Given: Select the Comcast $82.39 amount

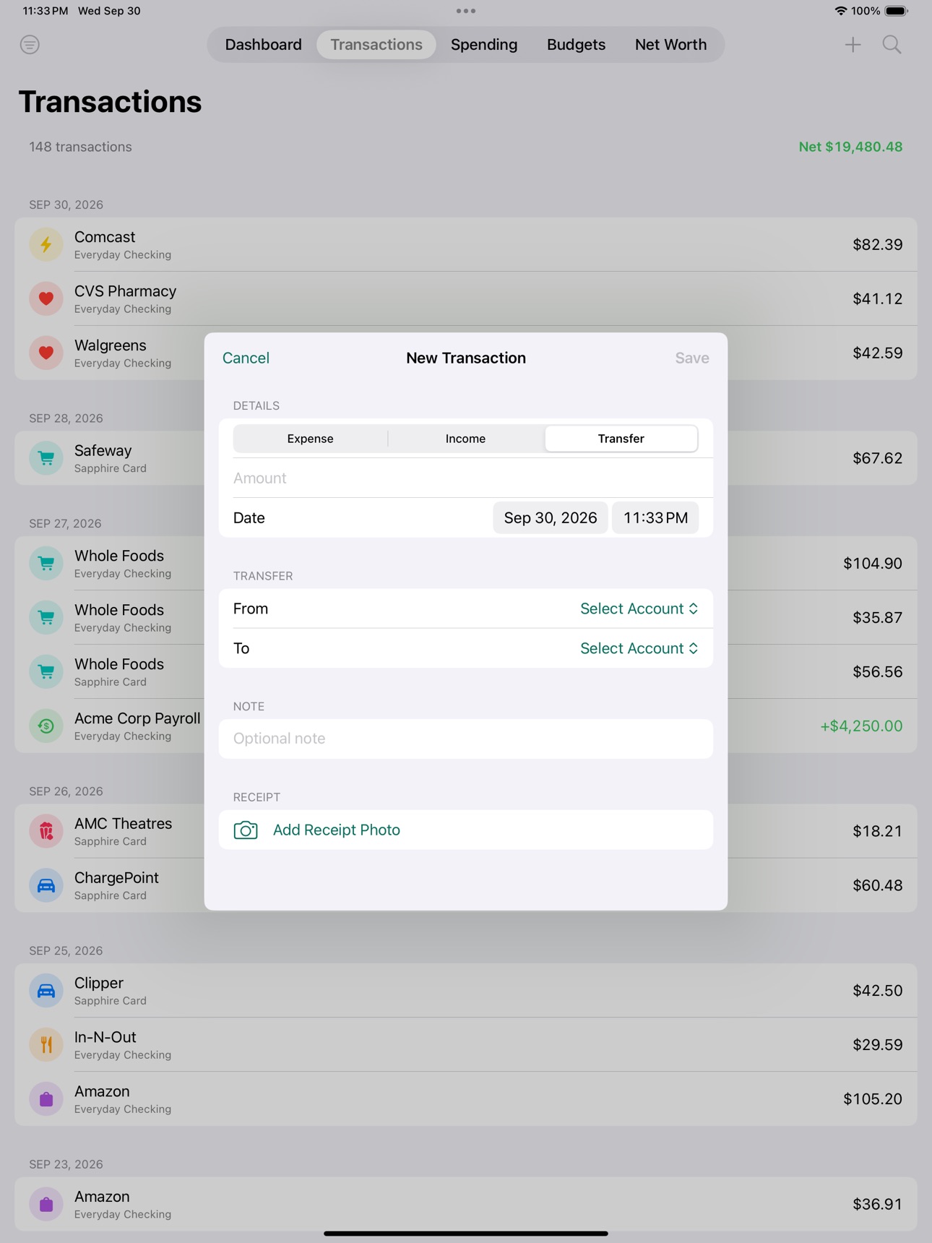Looking at the screenshot, I should pyautogui.click(x=878, y=244).
